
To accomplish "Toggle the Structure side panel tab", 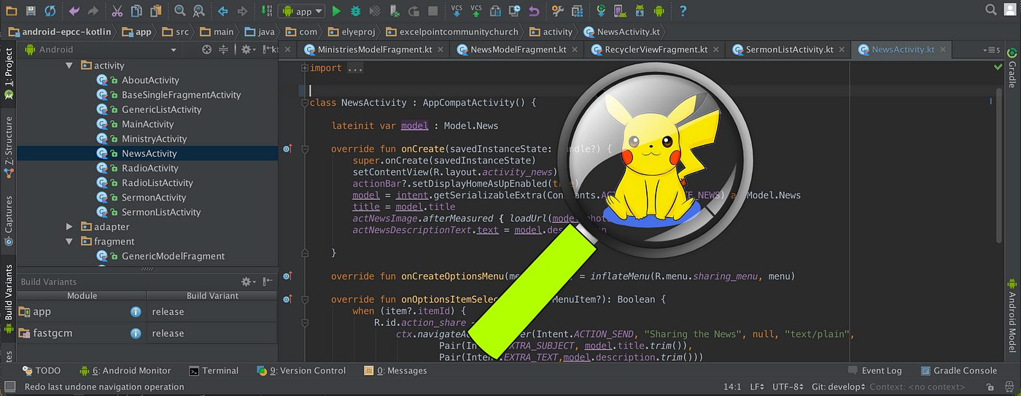I will [8, 147].
